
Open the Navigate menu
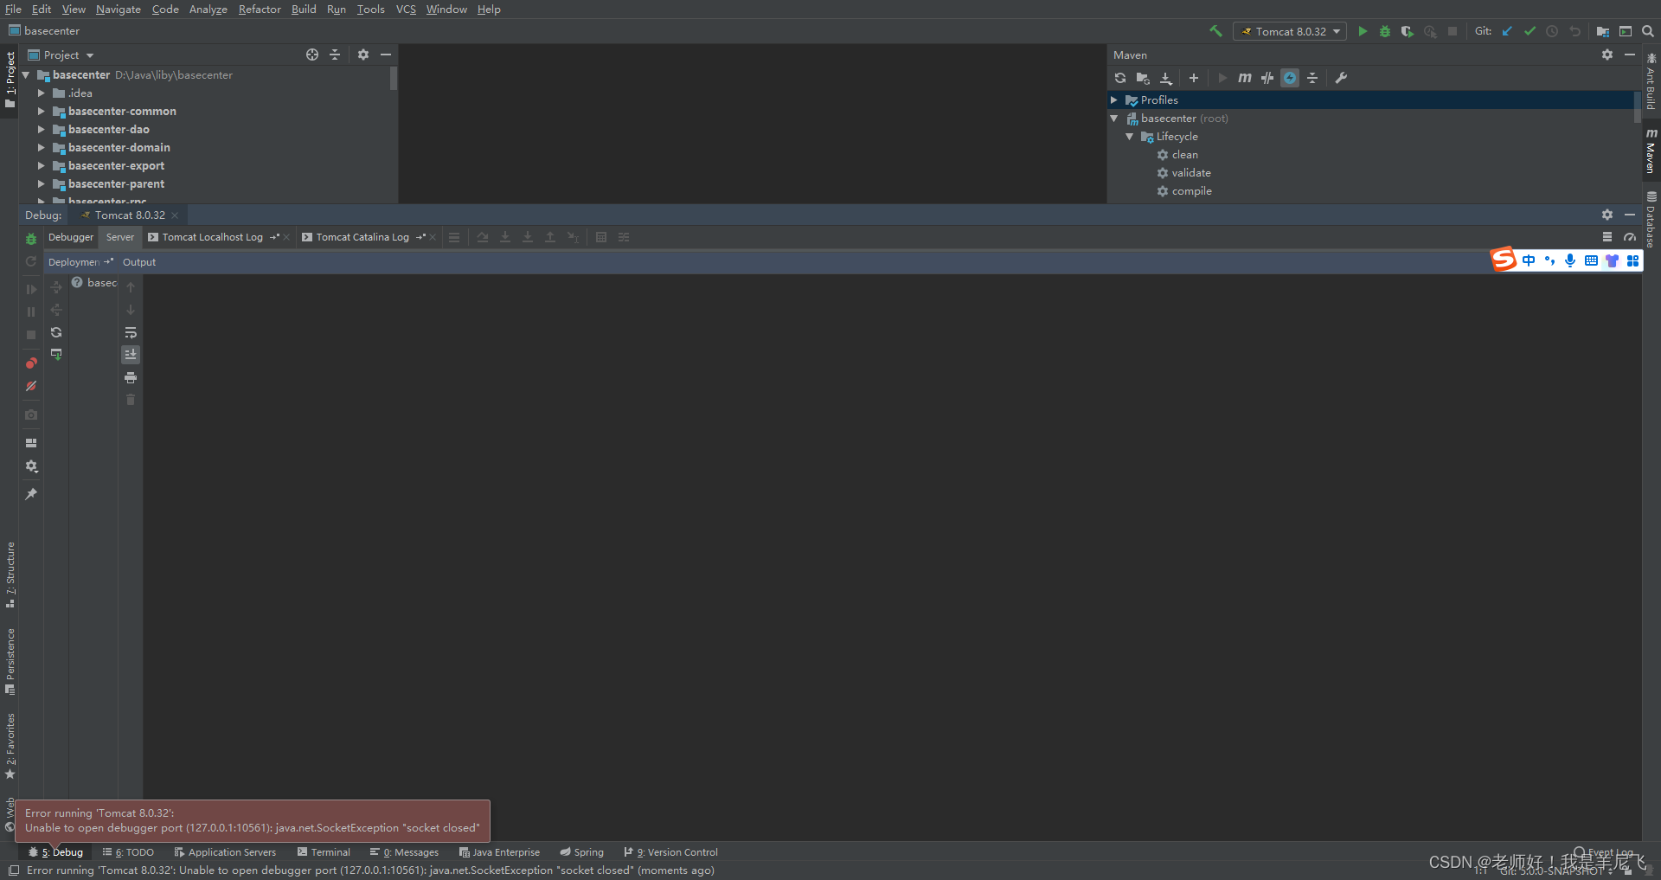(x=119, y=10)
